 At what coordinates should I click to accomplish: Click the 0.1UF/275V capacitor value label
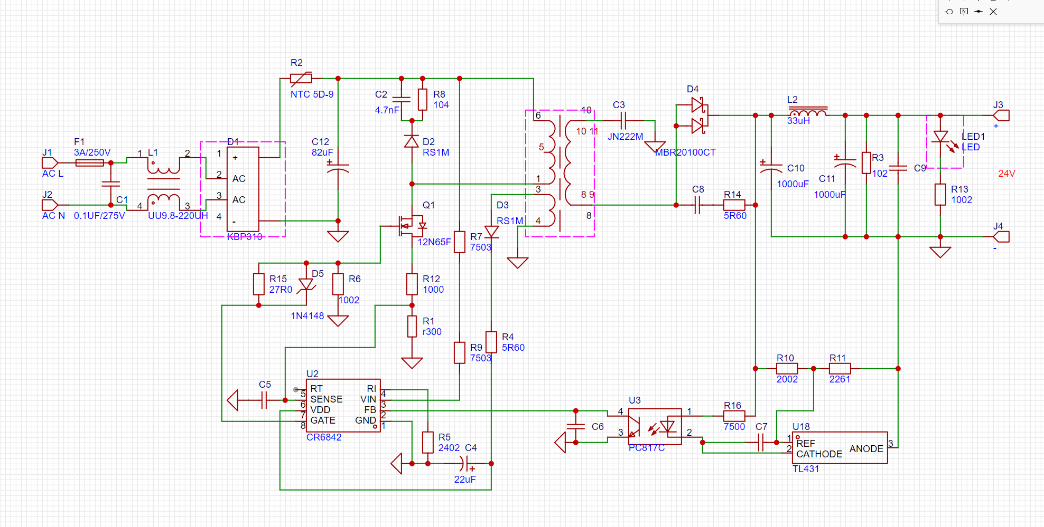point(99,216)
